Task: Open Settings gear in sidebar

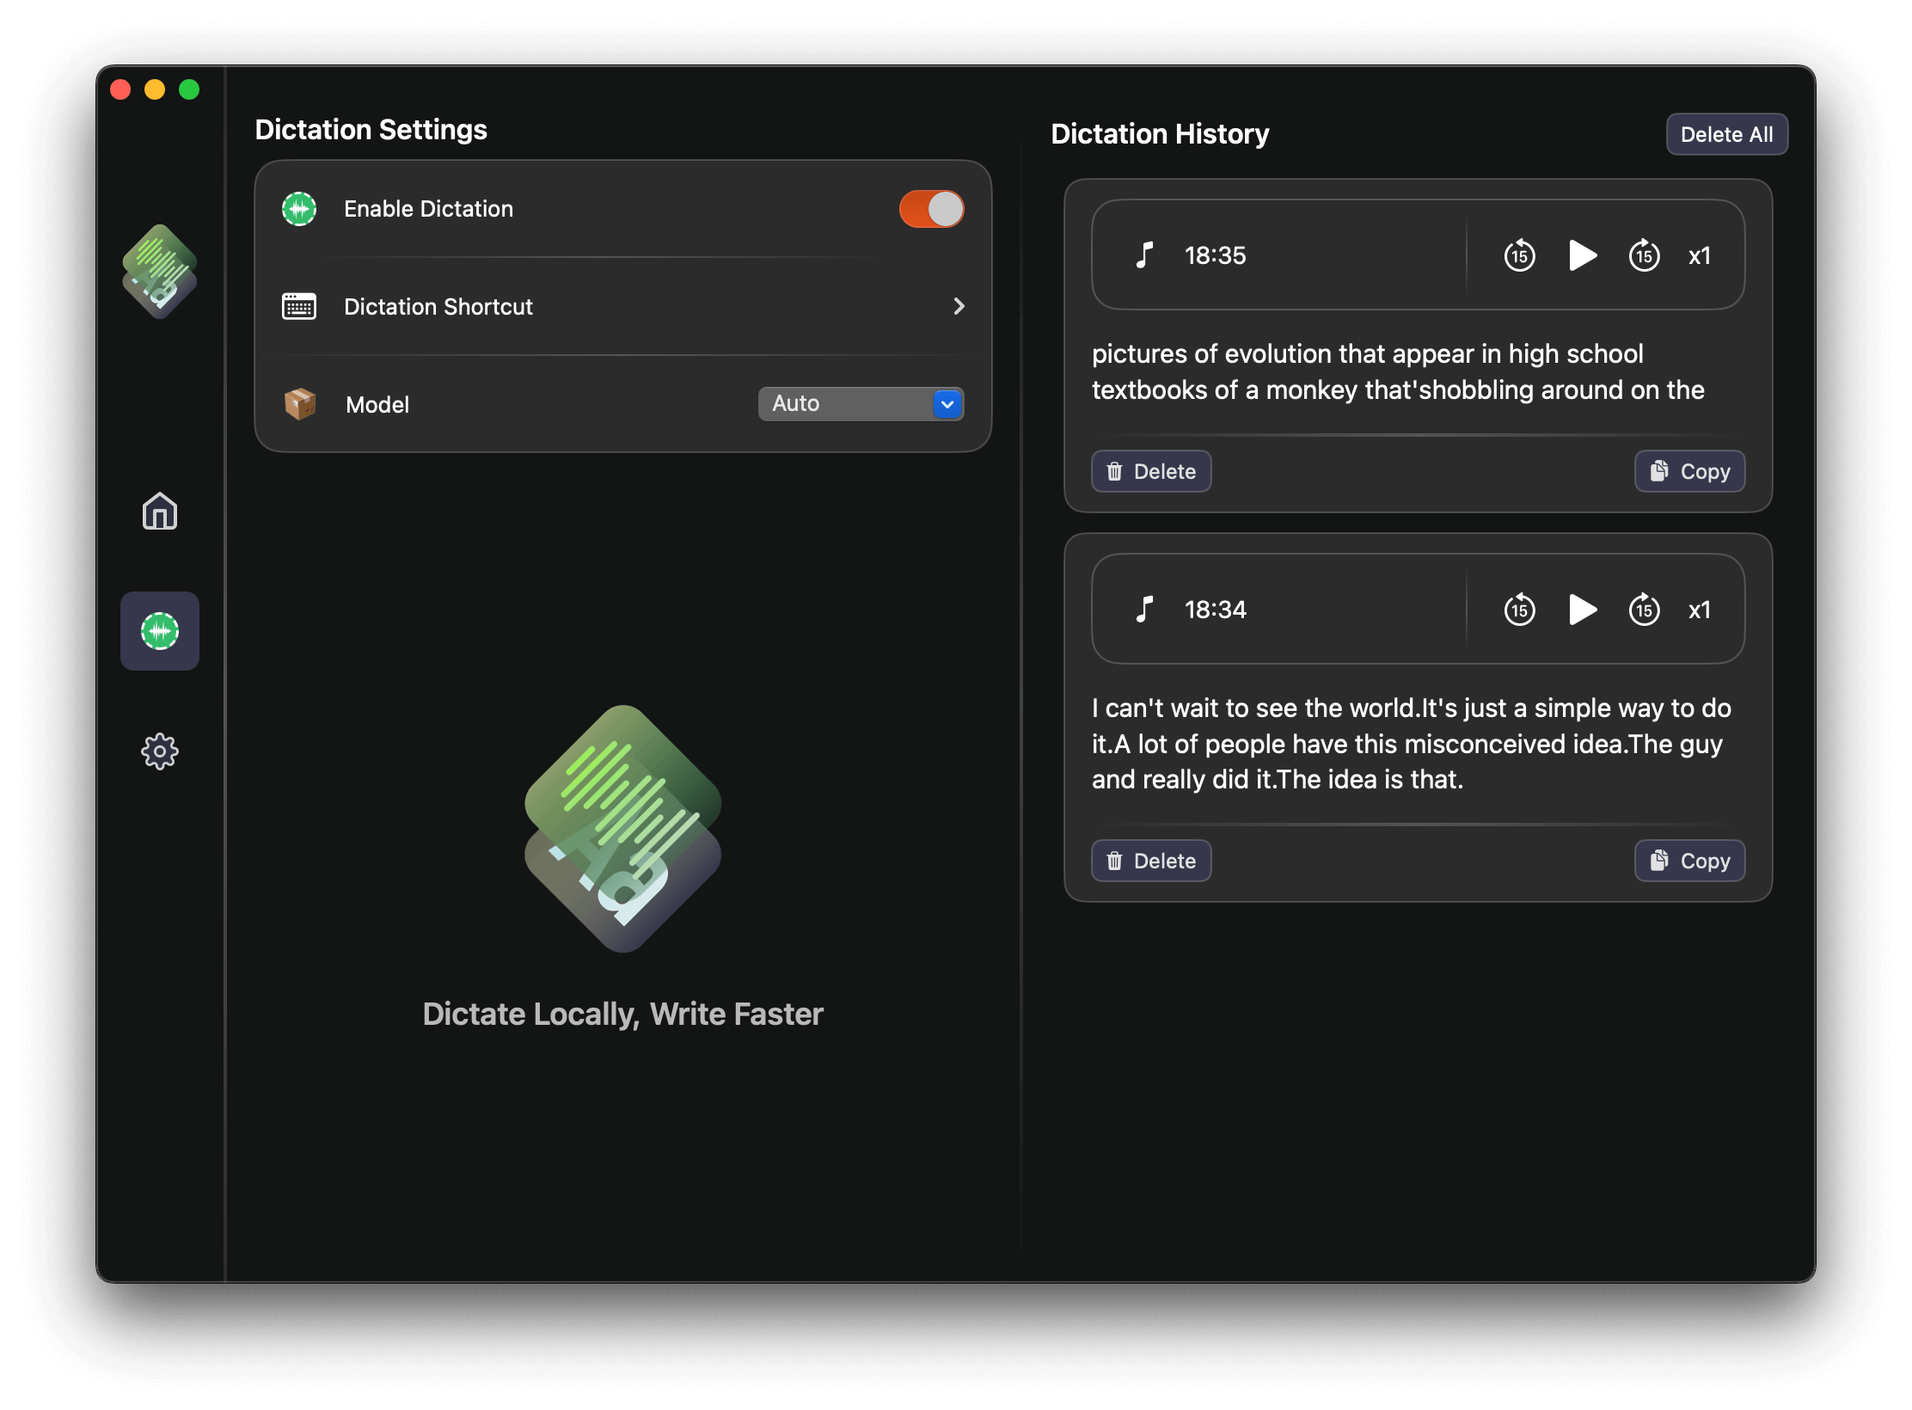Action: tap(160, 751)
